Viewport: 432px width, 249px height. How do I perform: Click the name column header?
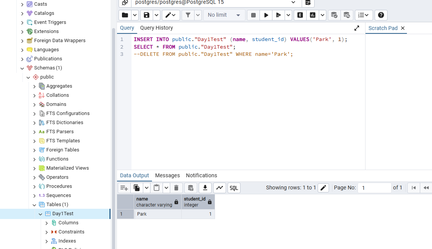coord(158,202)
